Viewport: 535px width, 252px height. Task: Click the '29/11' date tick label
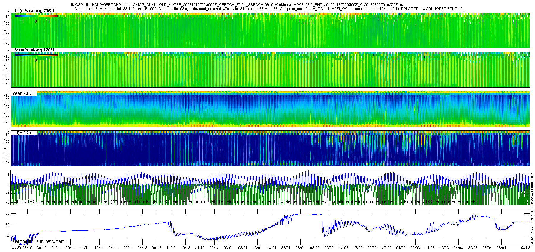pos(128,248)
